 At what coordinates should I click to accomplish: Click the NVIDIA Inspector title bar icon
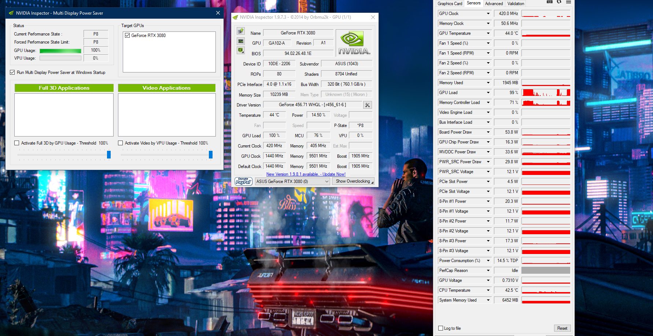coord(235,17)
